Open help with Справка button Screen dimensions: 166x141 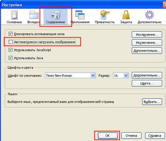155,136
